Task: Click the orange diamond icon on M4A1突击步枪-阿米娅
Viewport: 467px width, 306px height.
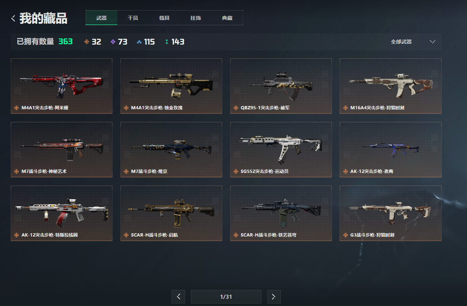Action: (16, 108)
